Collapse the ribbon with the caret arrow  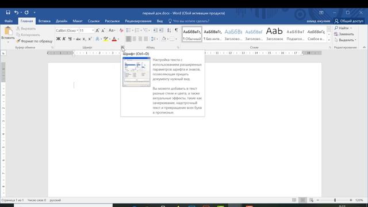pyautogui.click(x=364, y=47)
